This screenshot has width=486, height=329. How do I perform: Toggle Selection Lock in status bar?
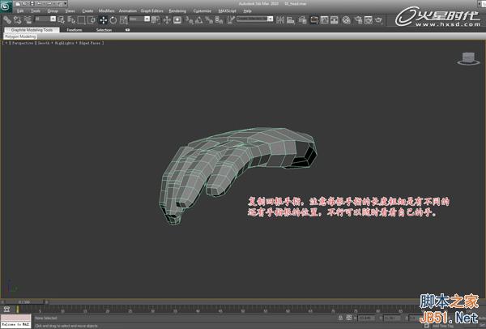point(340,318)
